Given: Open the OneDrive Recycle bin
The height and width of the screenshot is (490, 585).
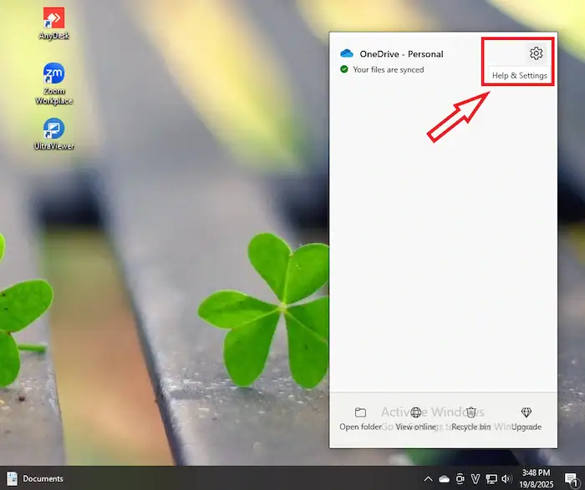Looking at the screenshot, I should point(471,412).
